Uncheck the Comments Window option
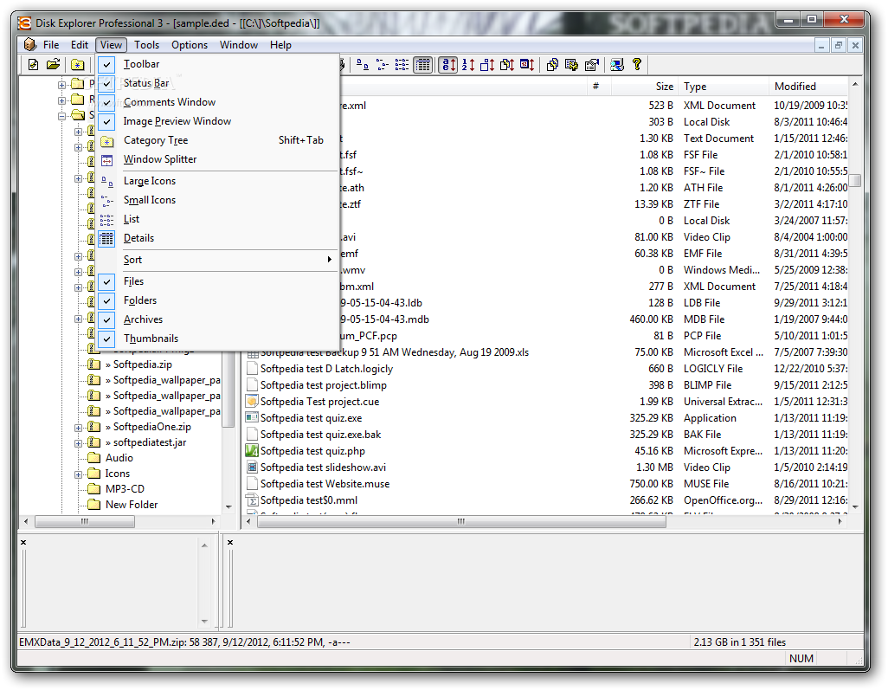888x690 pixels. [x=106, y=102]
